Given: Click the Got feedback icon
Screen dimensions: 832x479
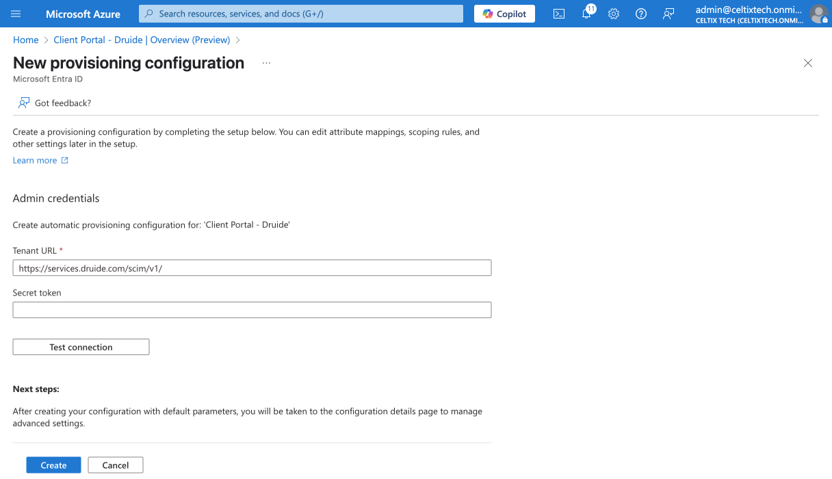Looking at the screenshot, I should [x=24, y=103].
